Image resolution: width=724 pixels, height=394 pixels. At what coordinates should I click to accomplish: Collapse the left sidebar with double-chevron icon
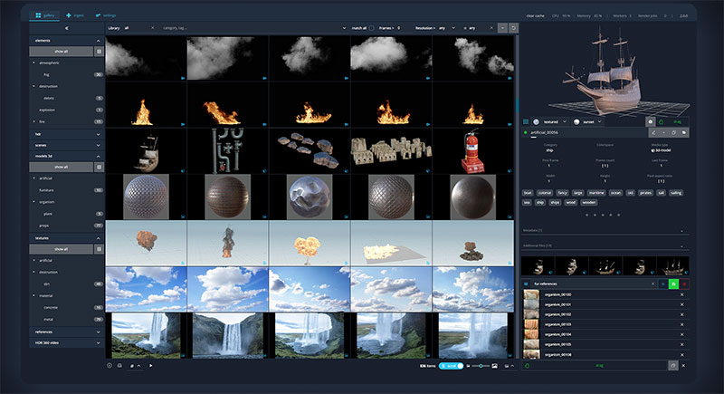pyautogui.click(x=67, y=29)
